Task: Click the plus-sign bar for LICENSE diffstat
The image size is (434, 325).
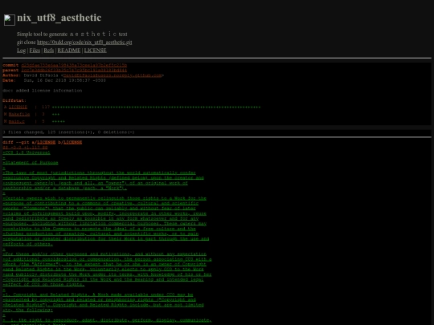Action: pos(157,107)
